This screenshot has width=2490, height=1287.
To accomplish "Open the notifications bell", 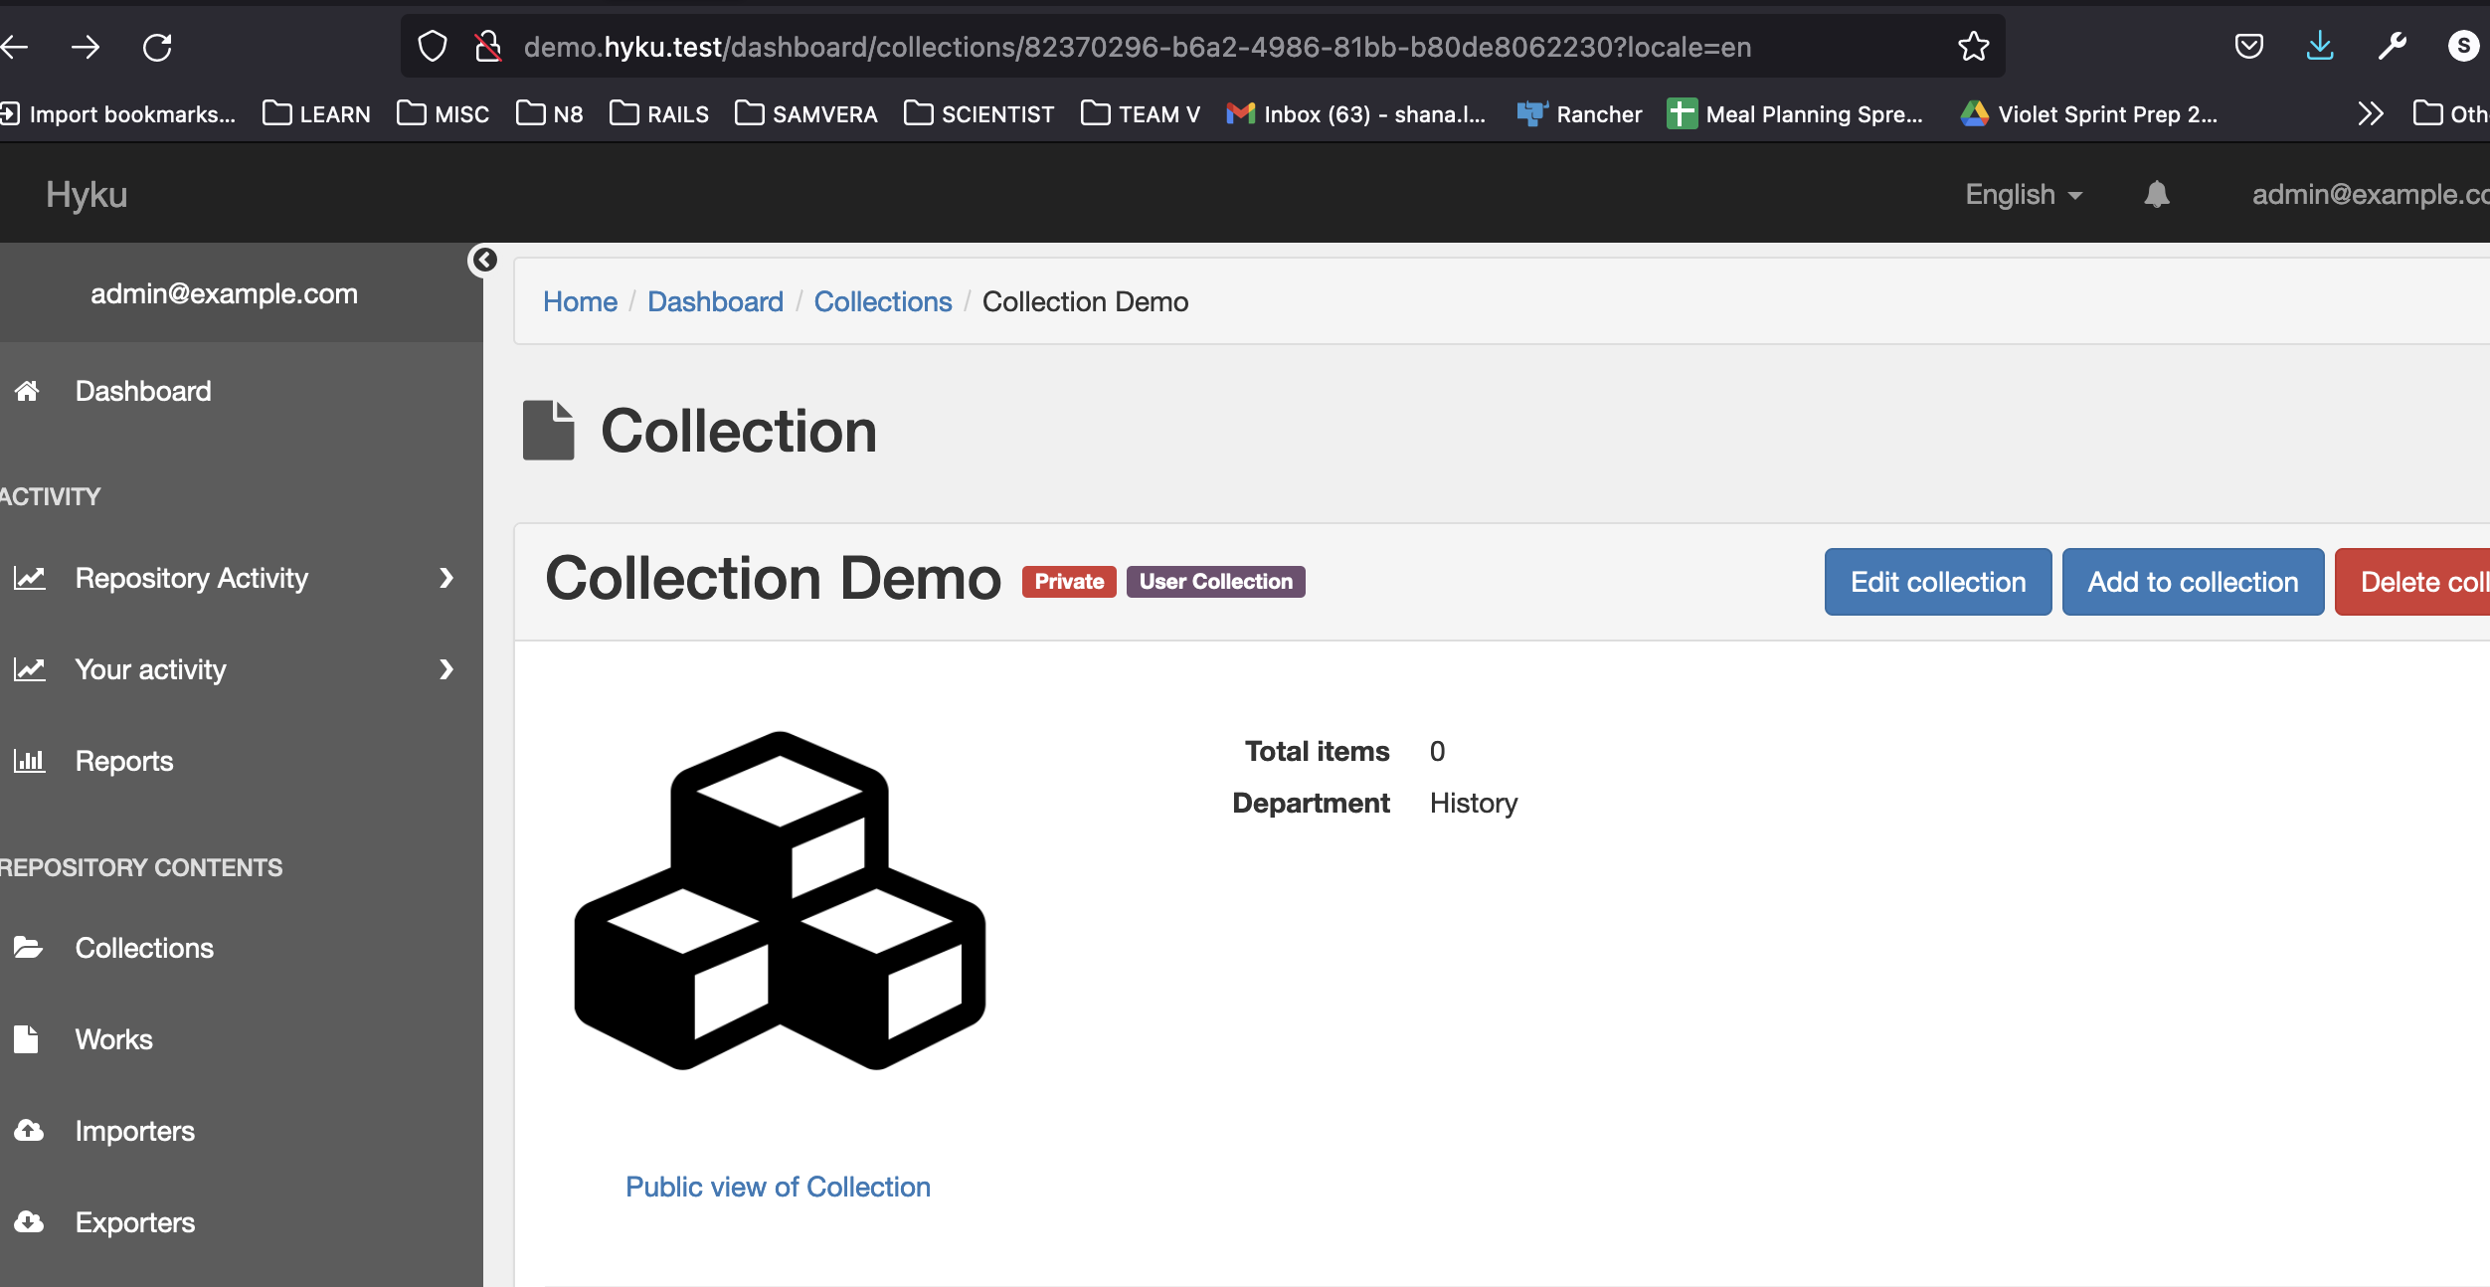I will click(x=2156, y=193).
